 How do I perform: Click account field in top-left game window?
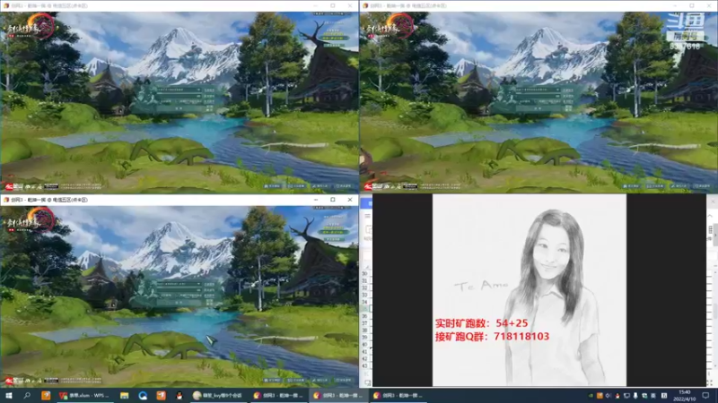coord(179,90)
